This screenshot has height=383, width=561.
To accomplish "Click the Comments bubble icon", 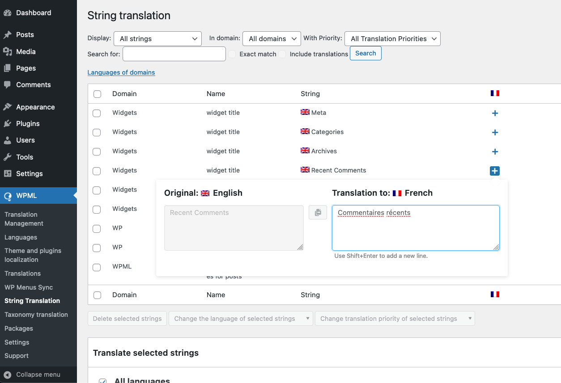I will pyautogui.click(x=8, y=85).
